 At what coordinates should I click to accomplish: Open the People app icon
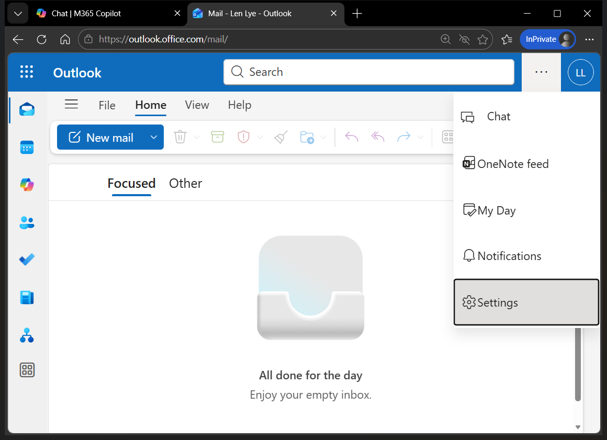27,222
